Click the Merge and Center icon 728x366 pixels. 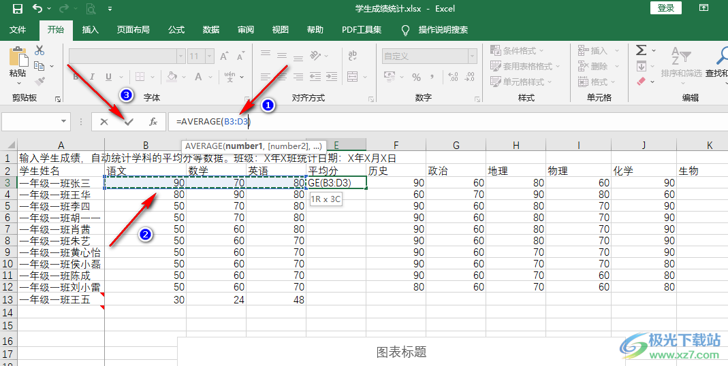(352, 77)
